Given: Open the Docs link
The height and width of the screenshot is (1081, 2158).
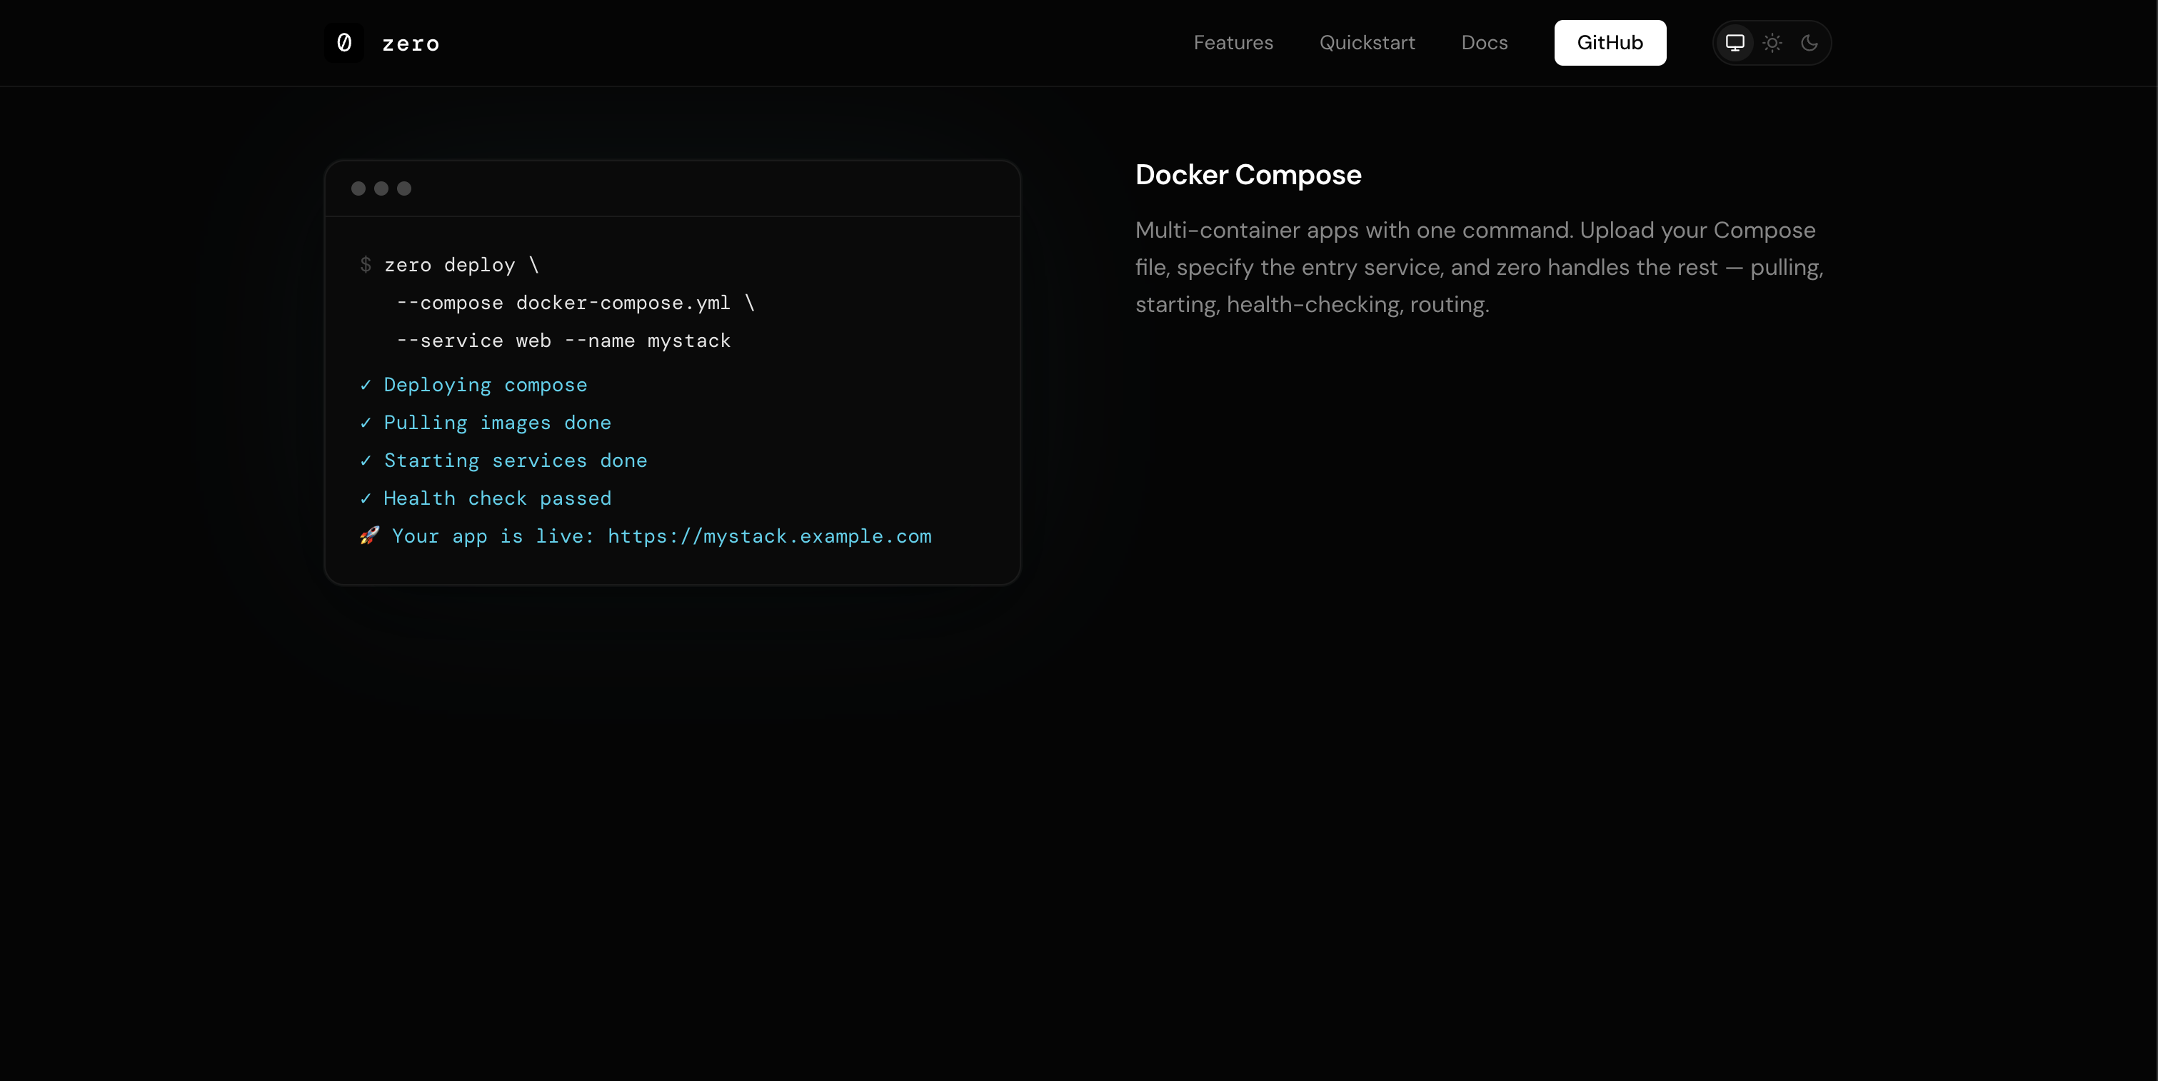Looking at the screenshot, I should 1484,43.
